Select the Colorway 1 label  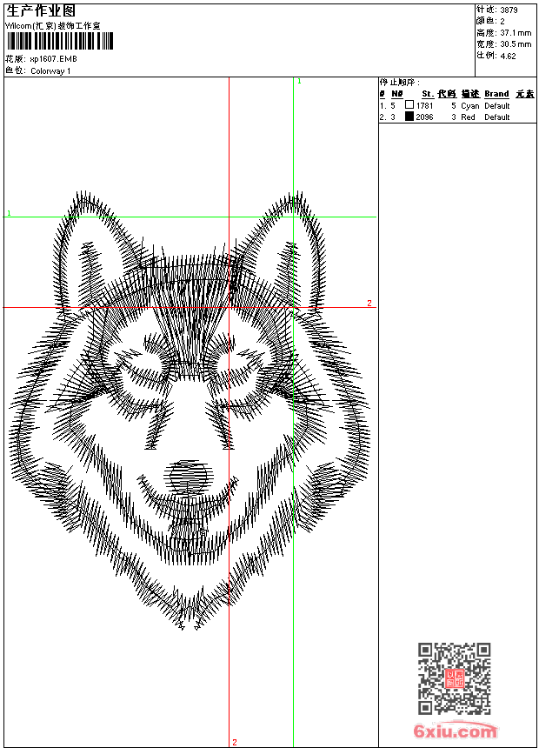point(51,70)
